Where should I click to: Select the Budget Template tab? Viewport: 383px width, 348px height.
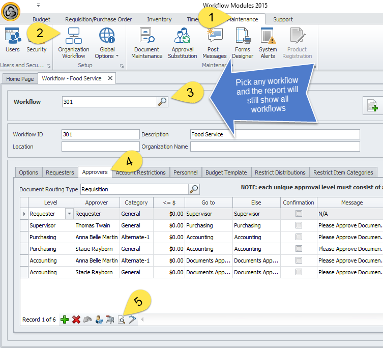pos(226,172)
